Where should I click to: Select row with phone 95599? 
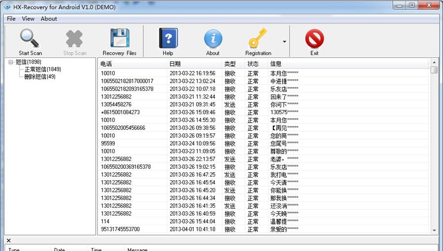tap(263, 143)
